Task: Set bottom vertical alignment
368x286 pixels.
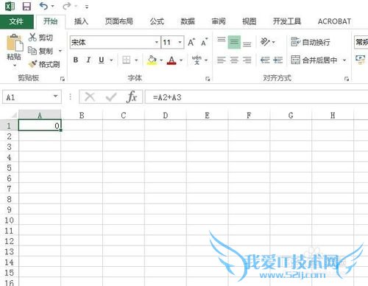Action: click(247, 44)
